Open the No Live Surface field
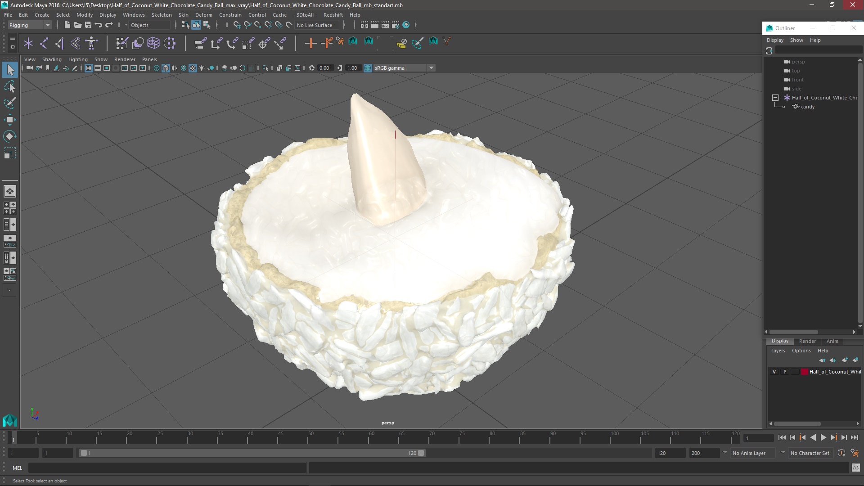The image size is (864, 486). tap(318, 25)
